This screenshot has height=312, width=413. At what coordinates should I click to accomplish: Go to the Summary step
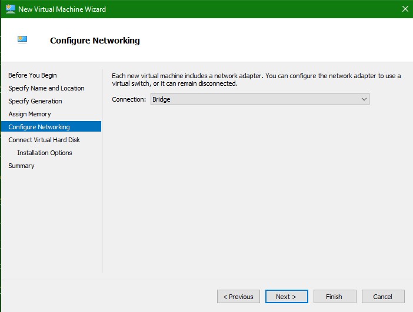click(21, 166)
